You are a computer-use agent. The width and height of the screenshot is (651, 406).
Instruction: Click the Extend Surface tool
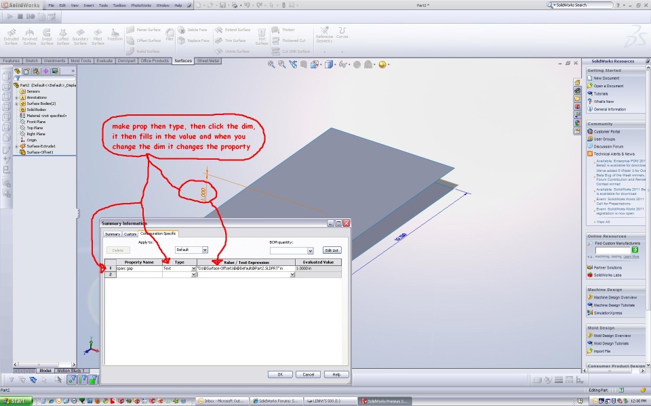coord(233,30)
